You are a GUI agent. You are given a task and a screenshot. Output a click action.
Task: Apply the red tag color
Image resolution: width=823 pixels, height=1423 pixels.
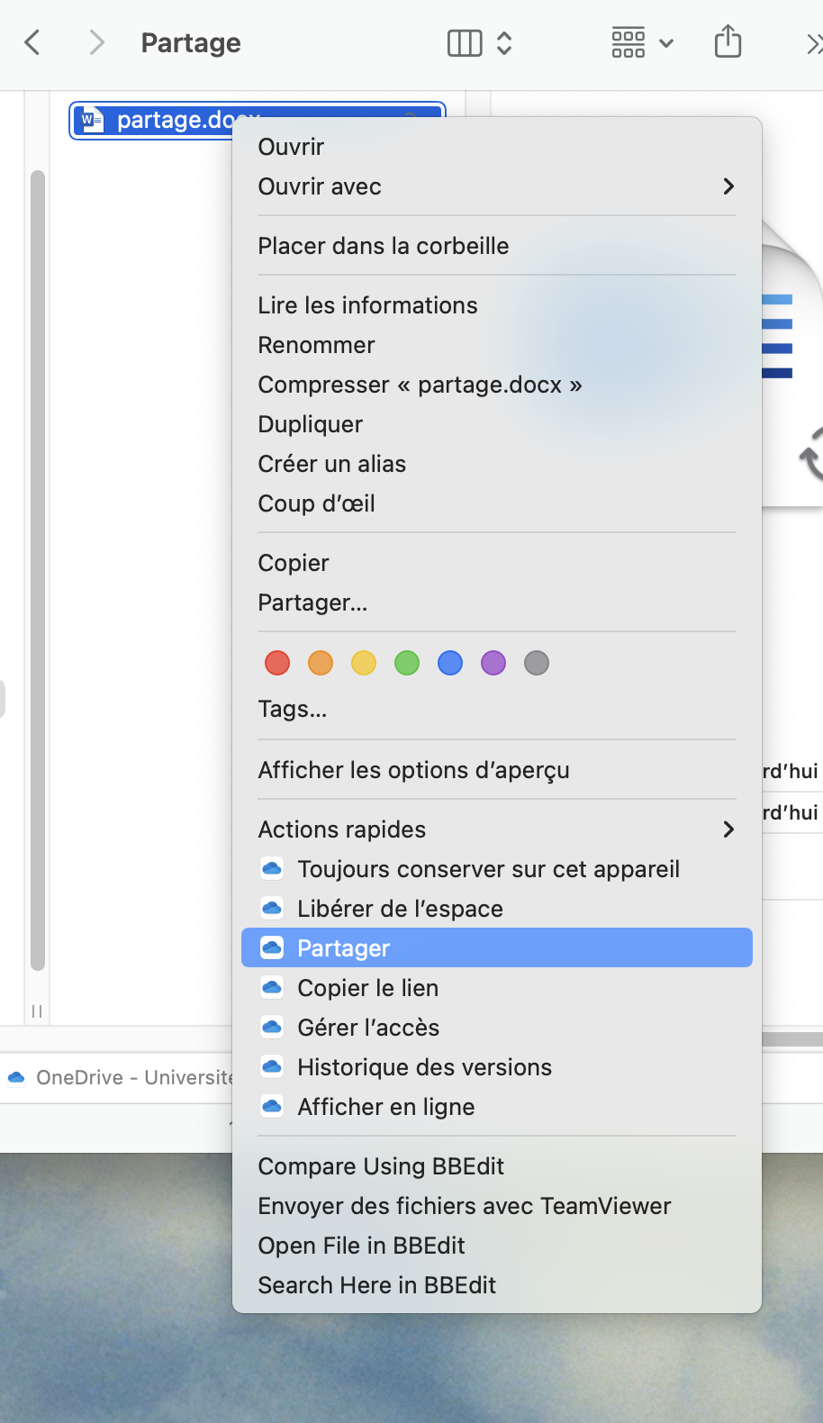click(277, 664)
